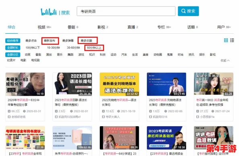Viewport: 239px width, 156px height.
Task: Open the 考研英一83经验分享 video thumbnail
Action: coord(25,84)
